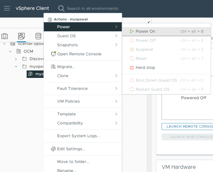213x172 pixels.
Task: Click the Open Remote Console icon
Action: [54, 54]
